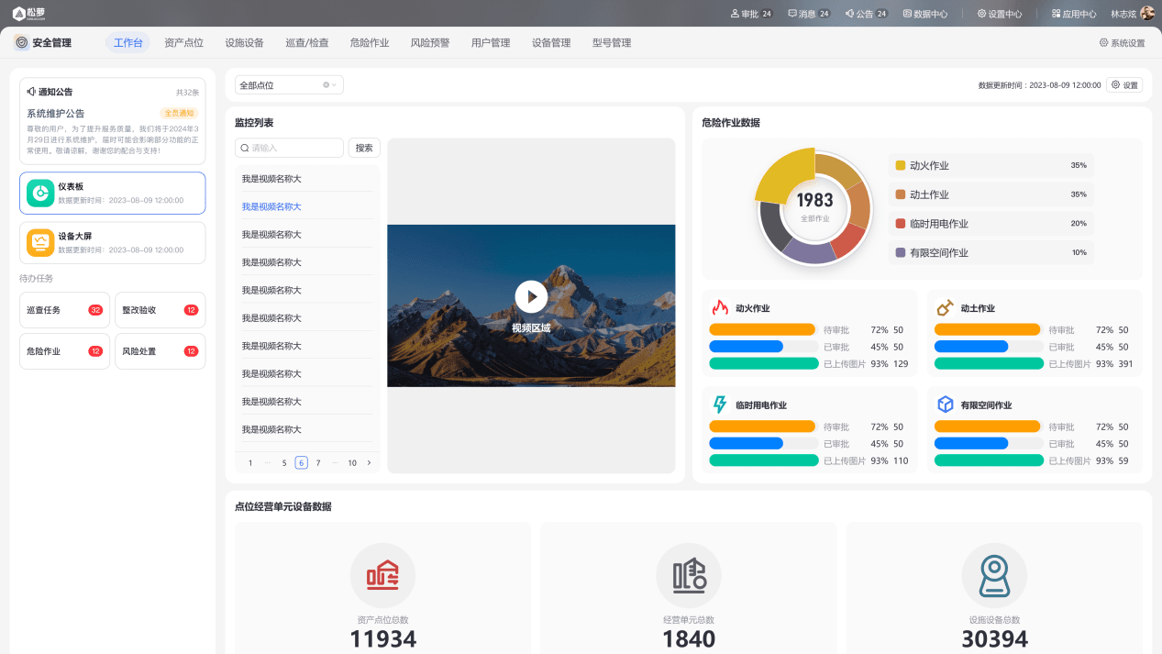The width and height of the screenshot is (1162, 654).
Task: Open 消息 messages icon in top bar
Action: tap(792, 14)
